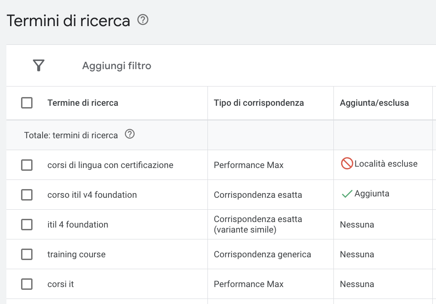Click the Località escluse status label
The image size is (436, 304).
pos(386,163)
